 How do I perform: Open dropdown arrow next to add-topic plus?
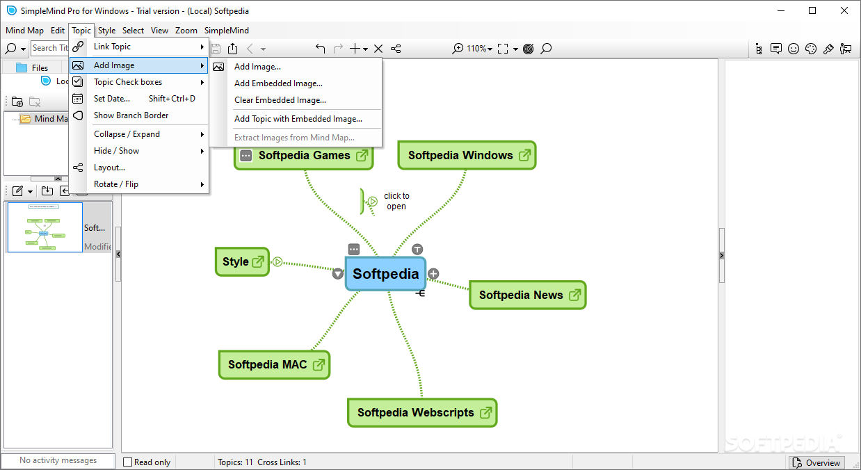366,49
